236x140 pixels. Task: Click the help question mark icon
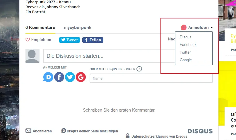(139, 69)
